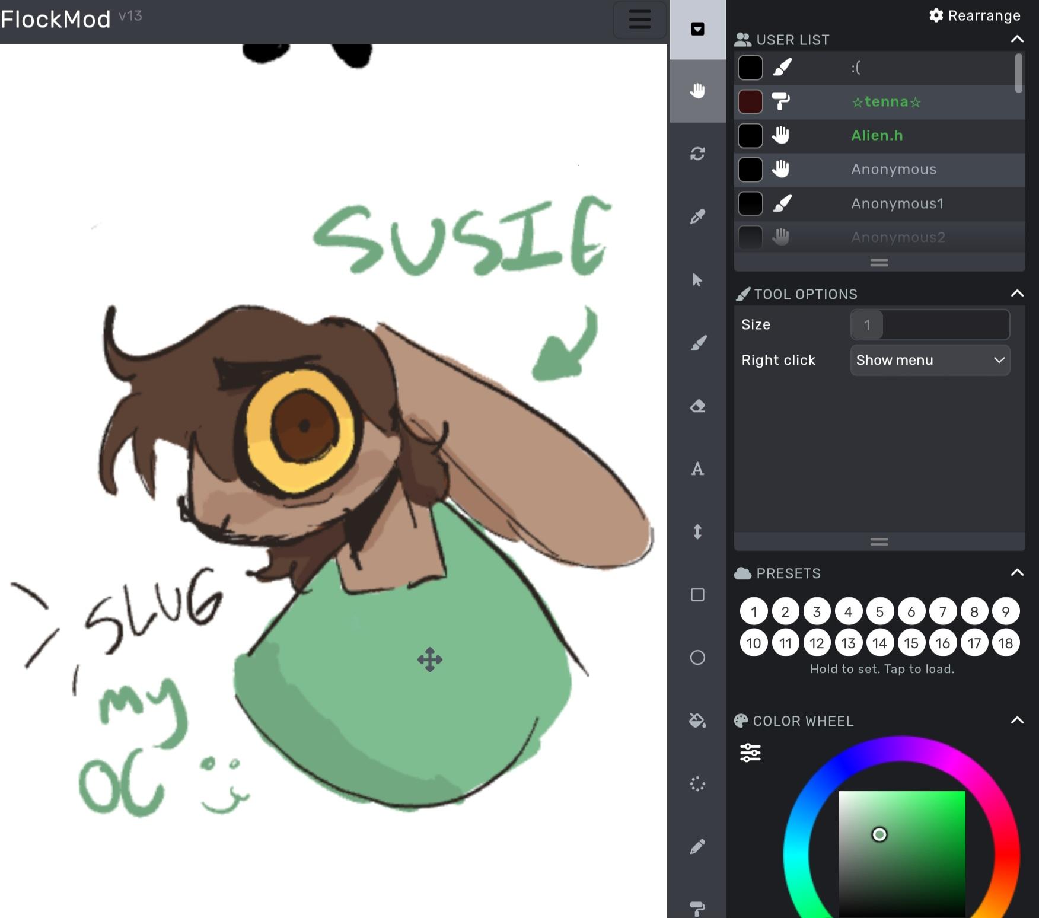The width and height of the screenshot is (1039, 918).
Task: Load preset 5
Action: [880, 611]
